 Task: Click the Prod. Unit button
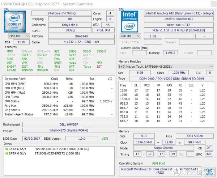click(103, 30)
